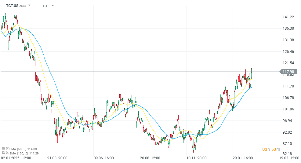Select the H4 interval label
The image size is (301, 163).
click(x=45, y=6)
